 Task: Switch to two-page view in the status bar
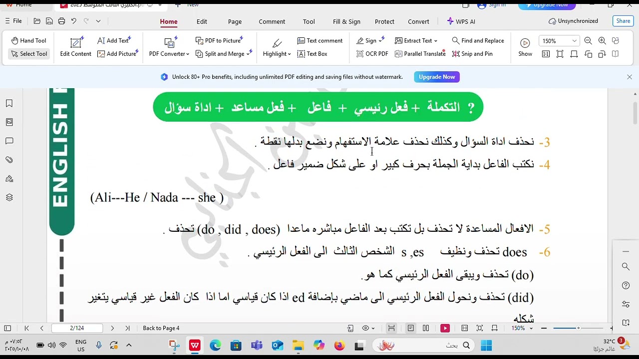[426, 328]
